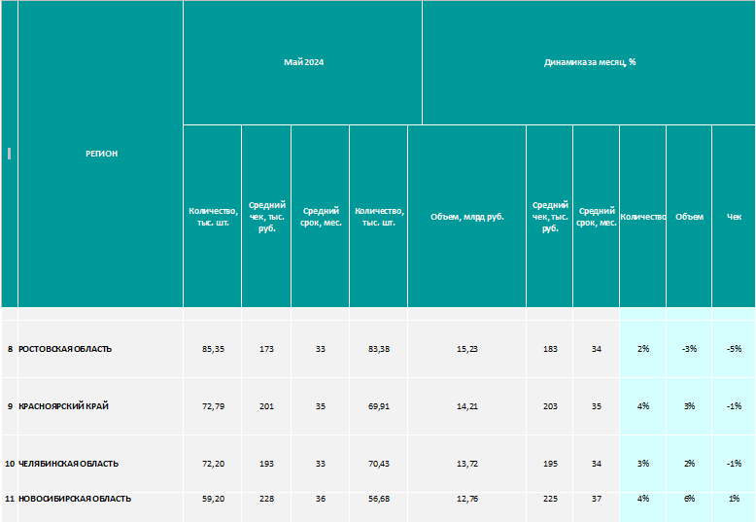Select value 13,72 in Челябинская область row
The height and width of the screenshot is (522, 756).
466,464
